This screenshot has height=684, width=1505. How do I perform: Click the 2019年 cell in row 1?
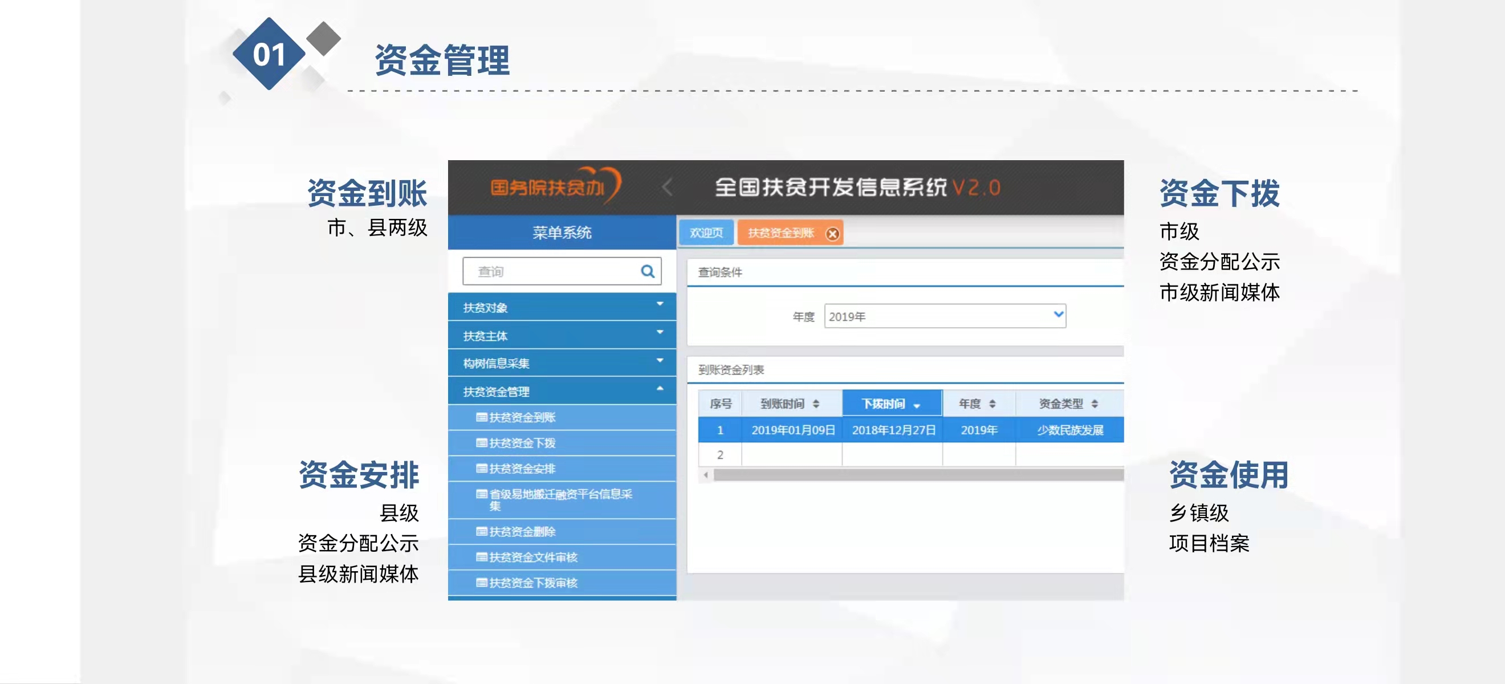[979, 430]
